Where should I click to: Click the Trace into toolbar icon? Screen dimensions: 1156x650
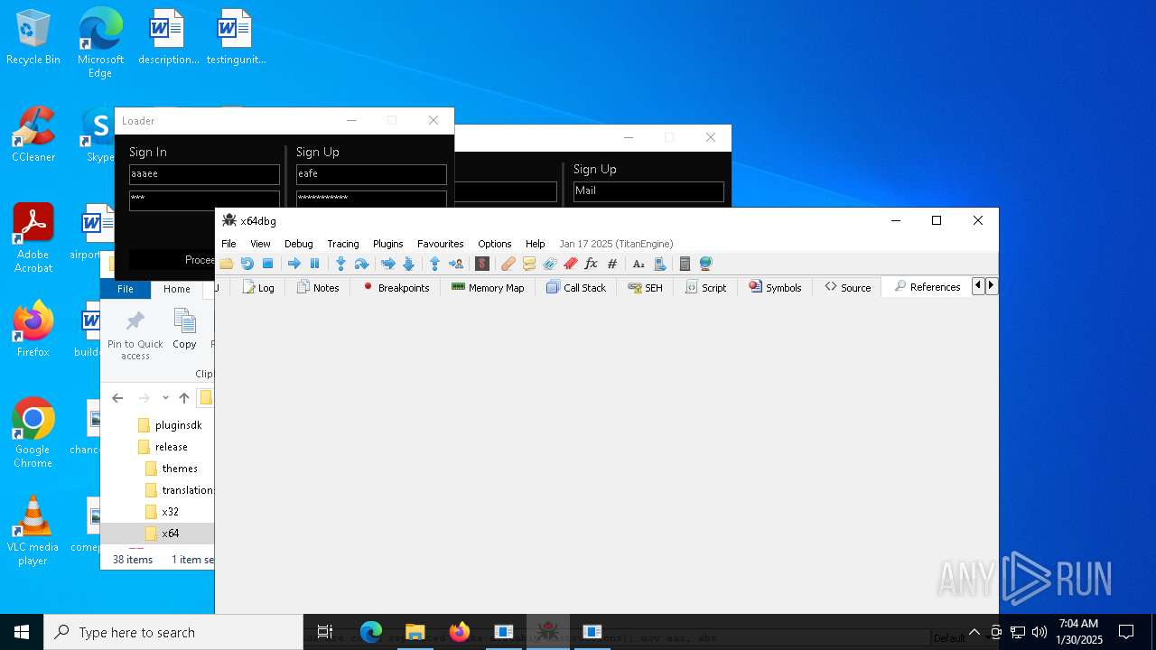pyautogui.click(x=387, y=264)
